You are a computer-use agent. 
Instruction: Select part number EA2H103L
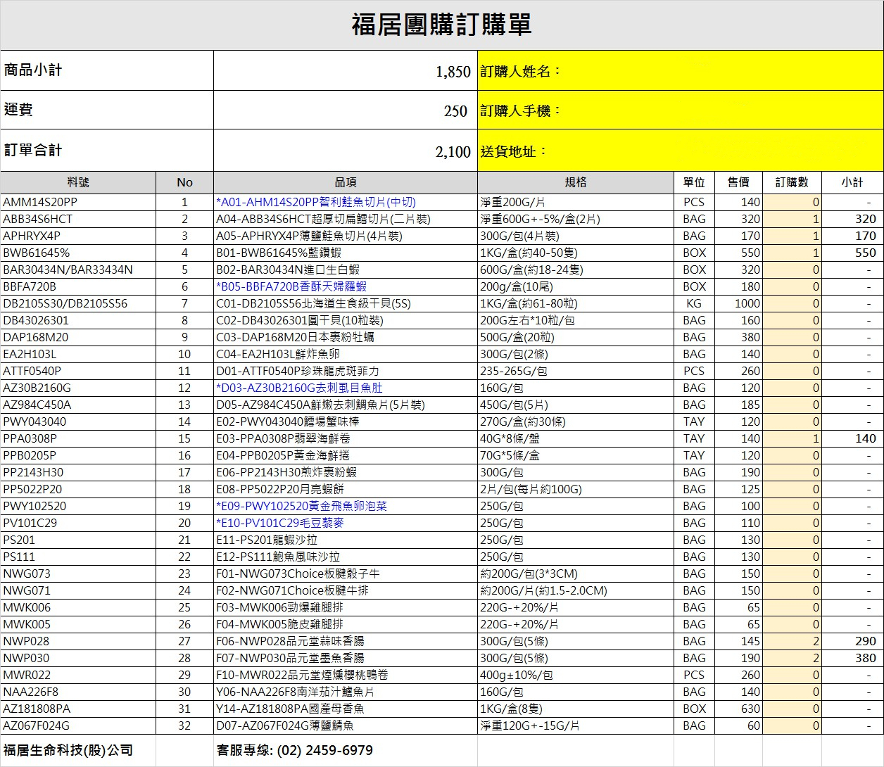pyautogui.click(x=30, y=354)
